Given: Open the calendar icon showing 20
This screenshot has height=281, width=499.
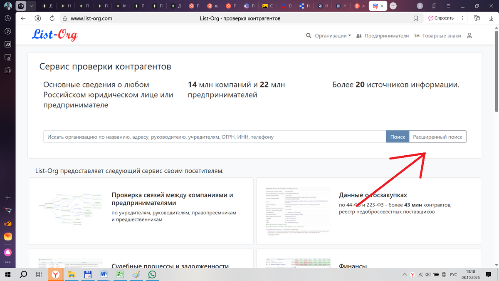Looking at the screenshot, I should (7, 44).
